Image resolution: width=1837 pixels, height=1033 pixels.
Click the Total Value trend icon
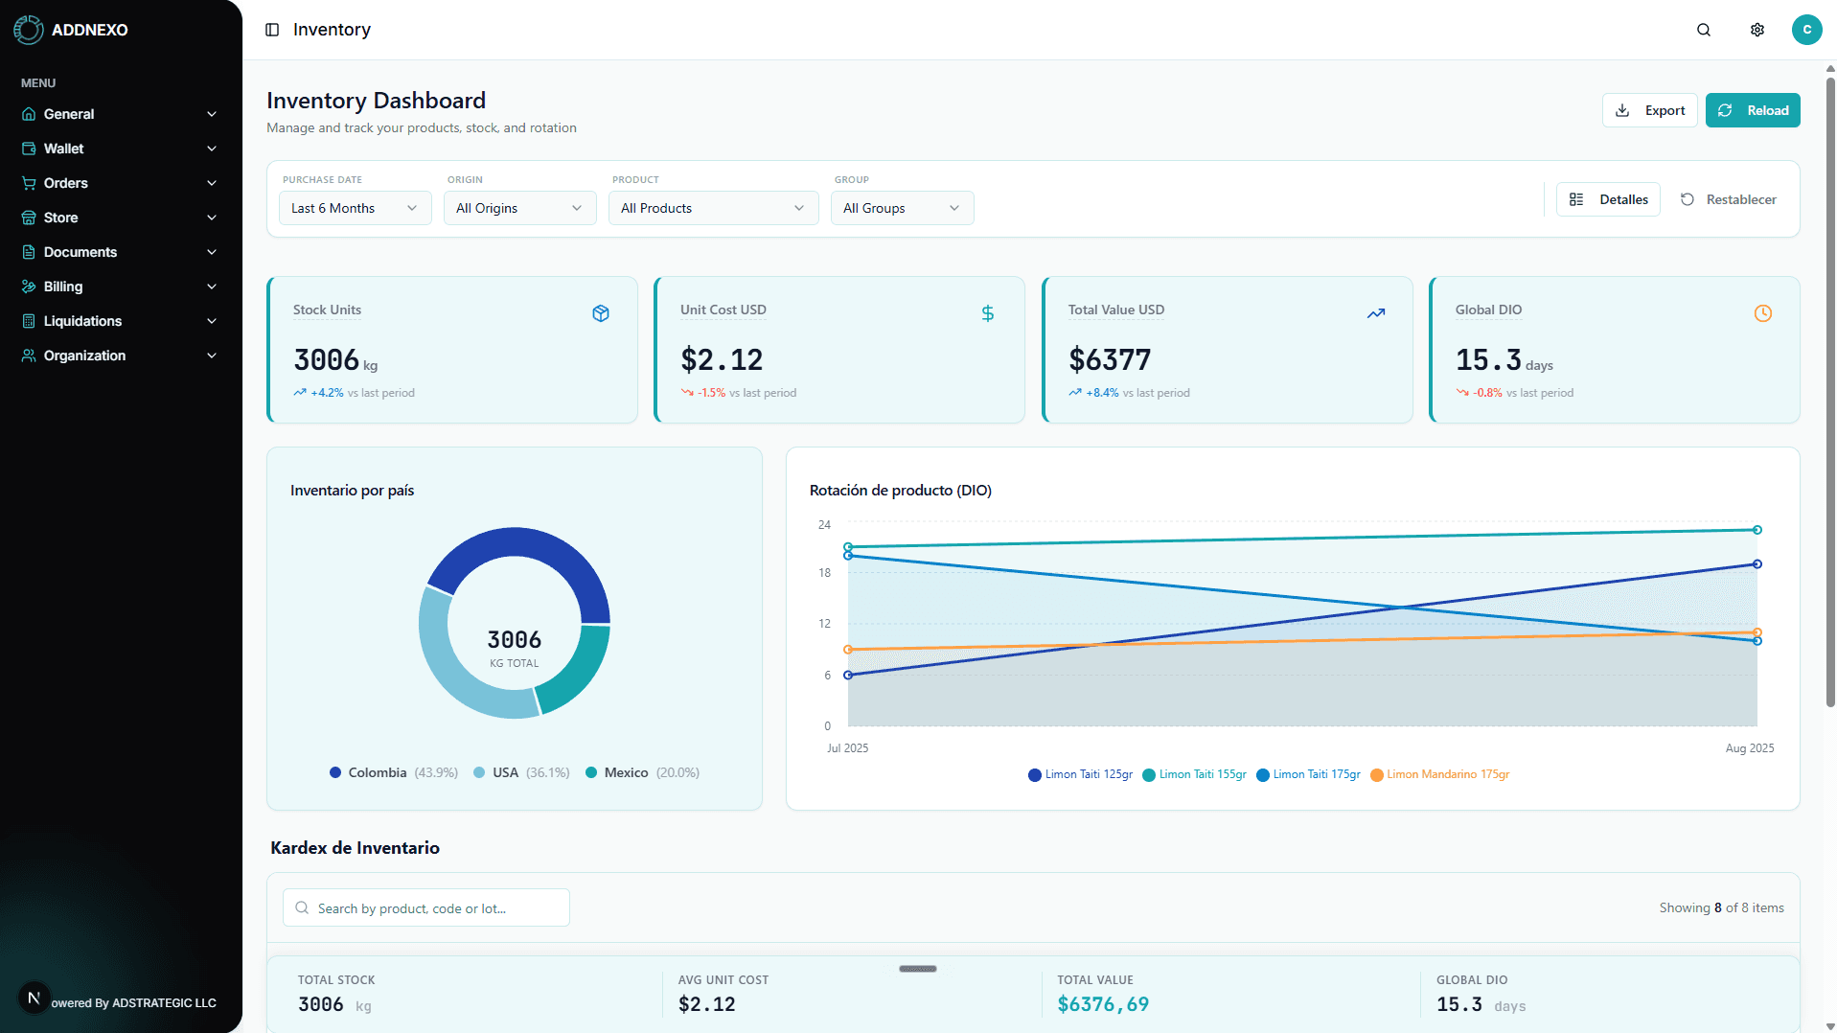[x=1376, y=313]
